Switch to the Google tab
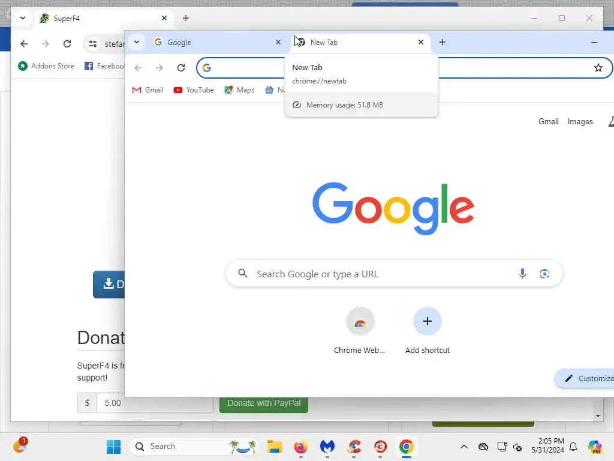The image size is (614, 461). [x=217, y=43]
